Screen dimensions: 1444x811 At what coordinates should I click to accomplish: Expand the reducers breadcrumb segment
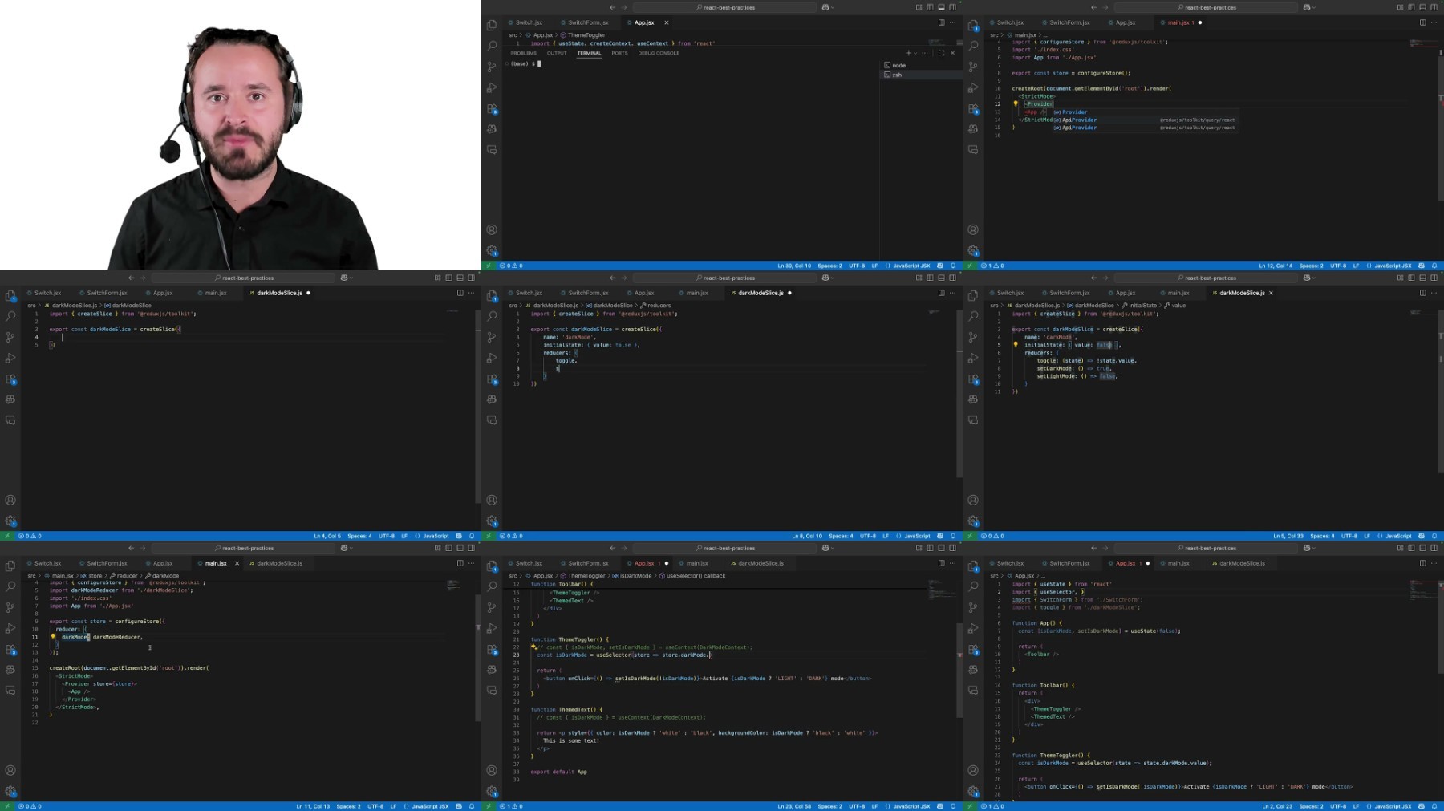pos(655,306)
